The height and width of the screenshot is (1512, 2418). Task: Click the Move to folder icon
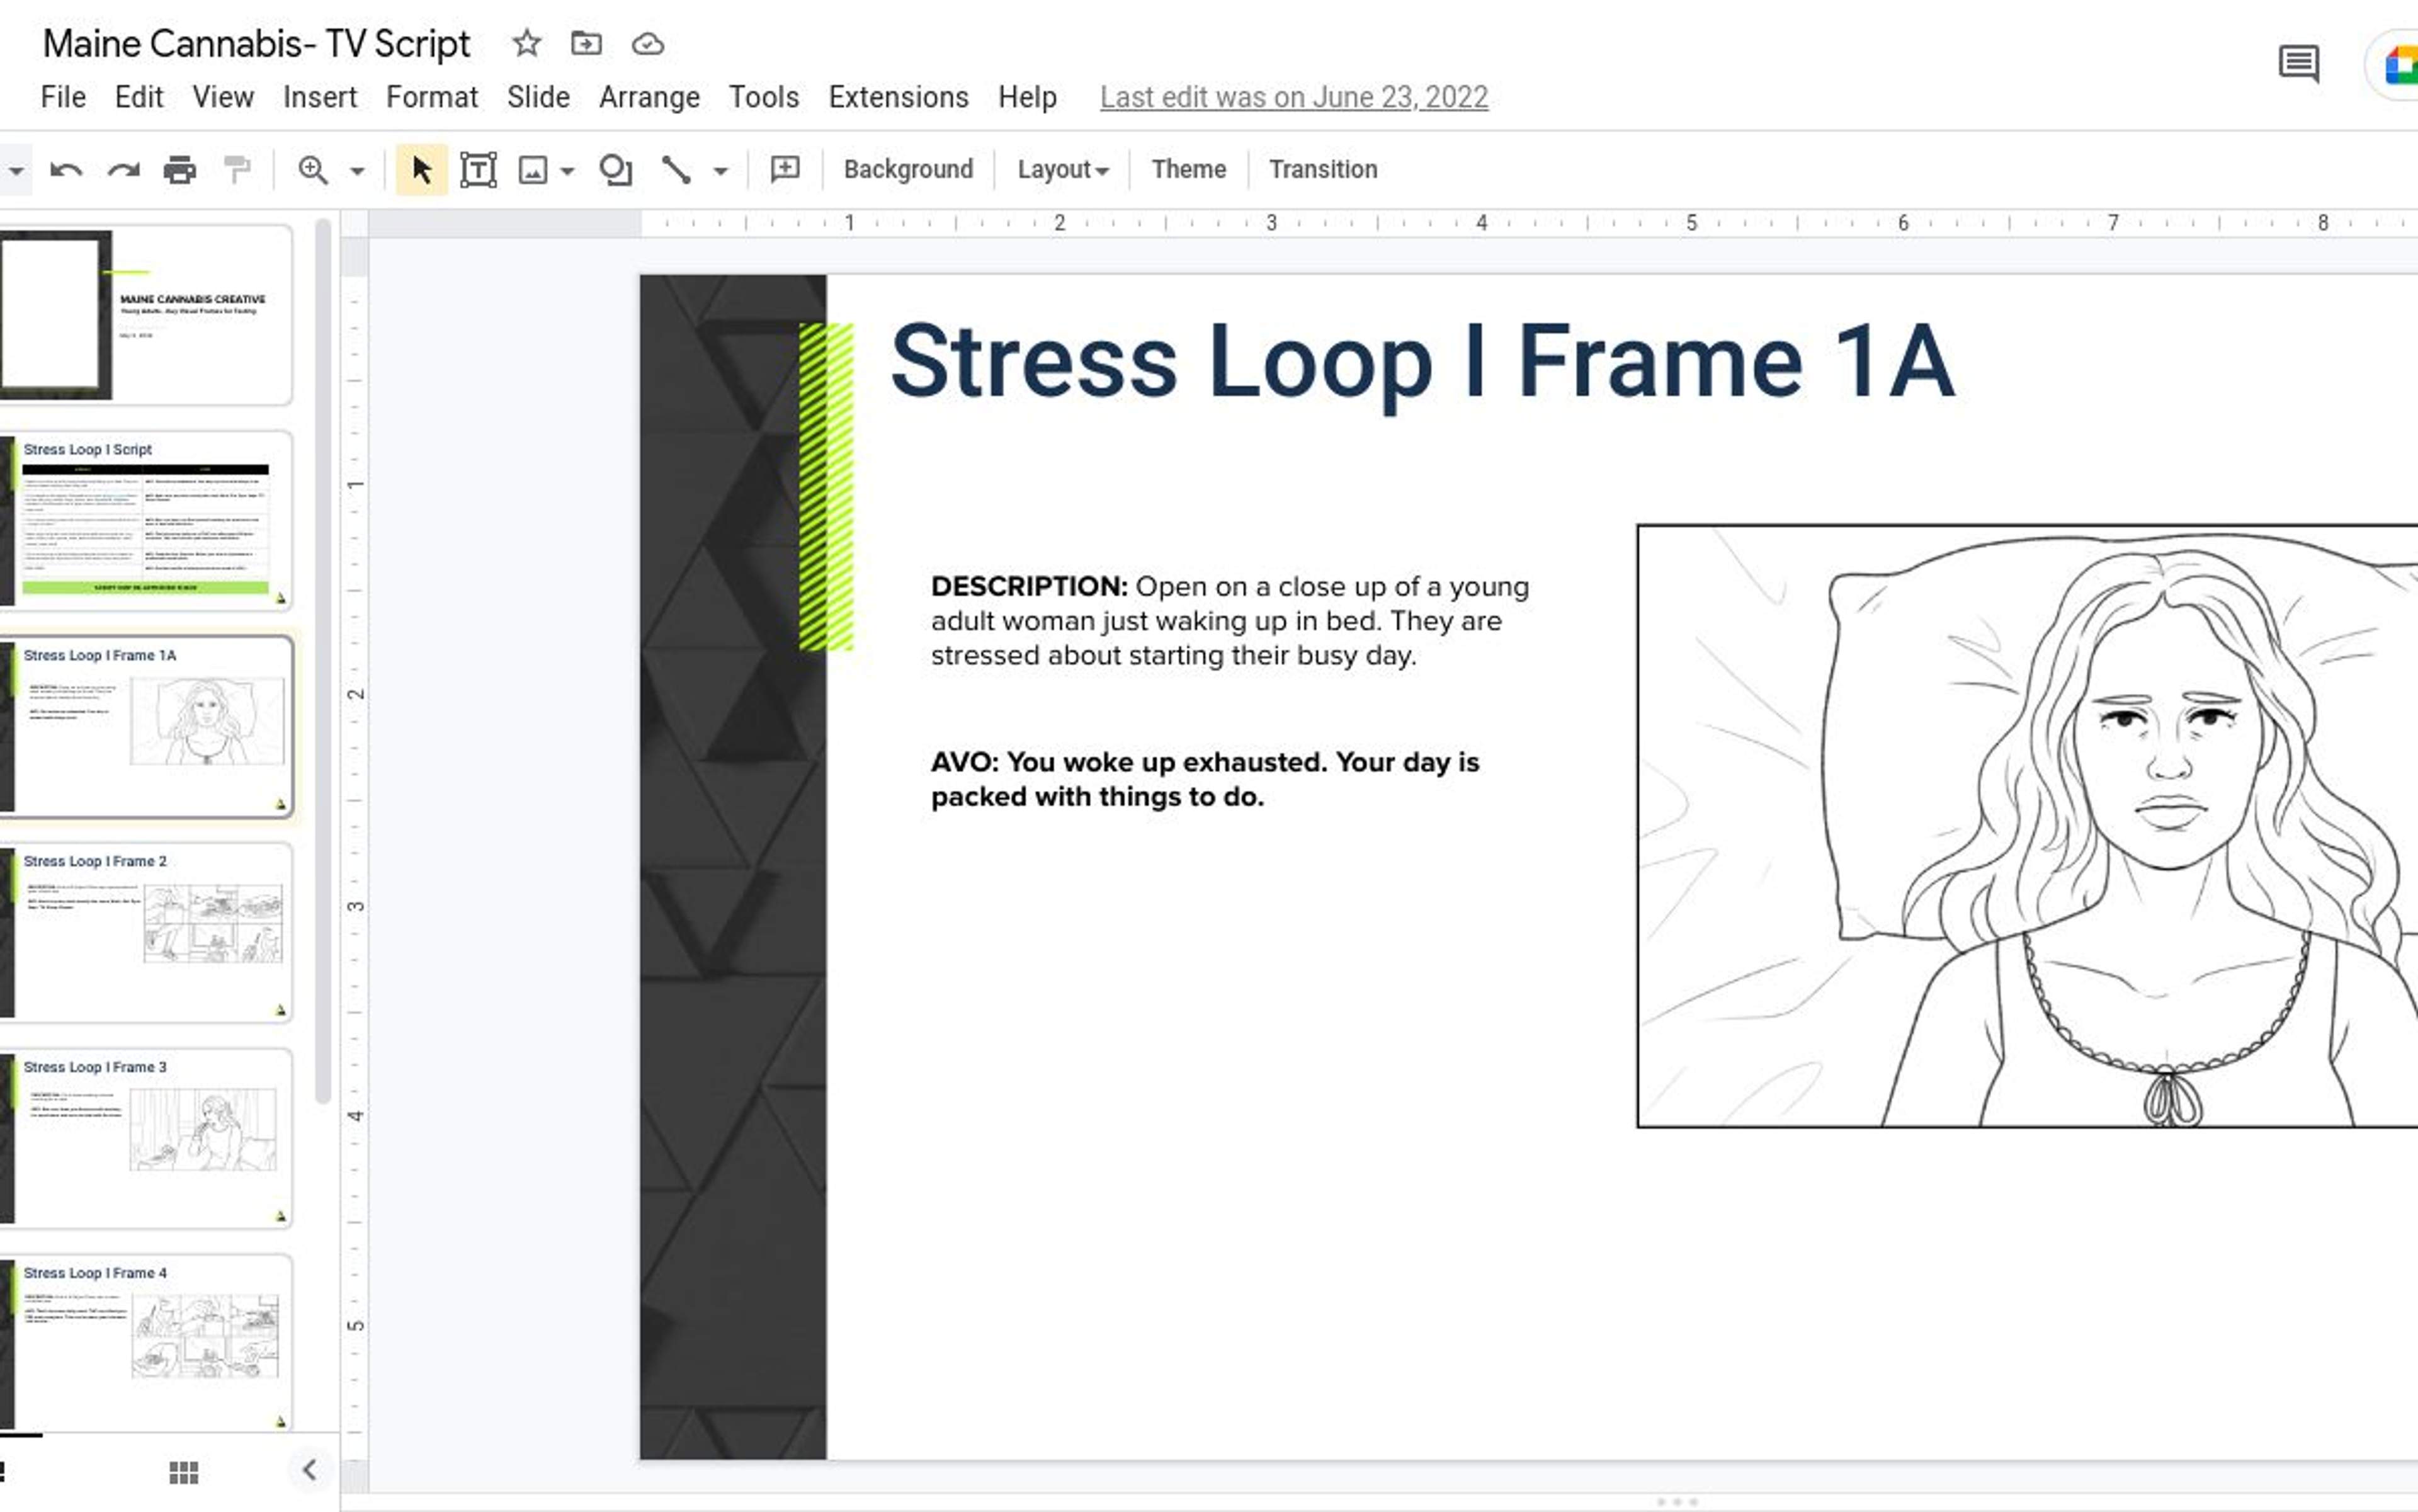click(586, 43)
